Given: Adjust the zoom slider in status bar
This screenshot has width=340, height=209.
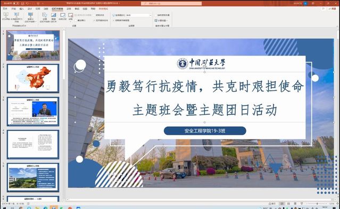Looking at the screenshot, I should pos(317,204).
